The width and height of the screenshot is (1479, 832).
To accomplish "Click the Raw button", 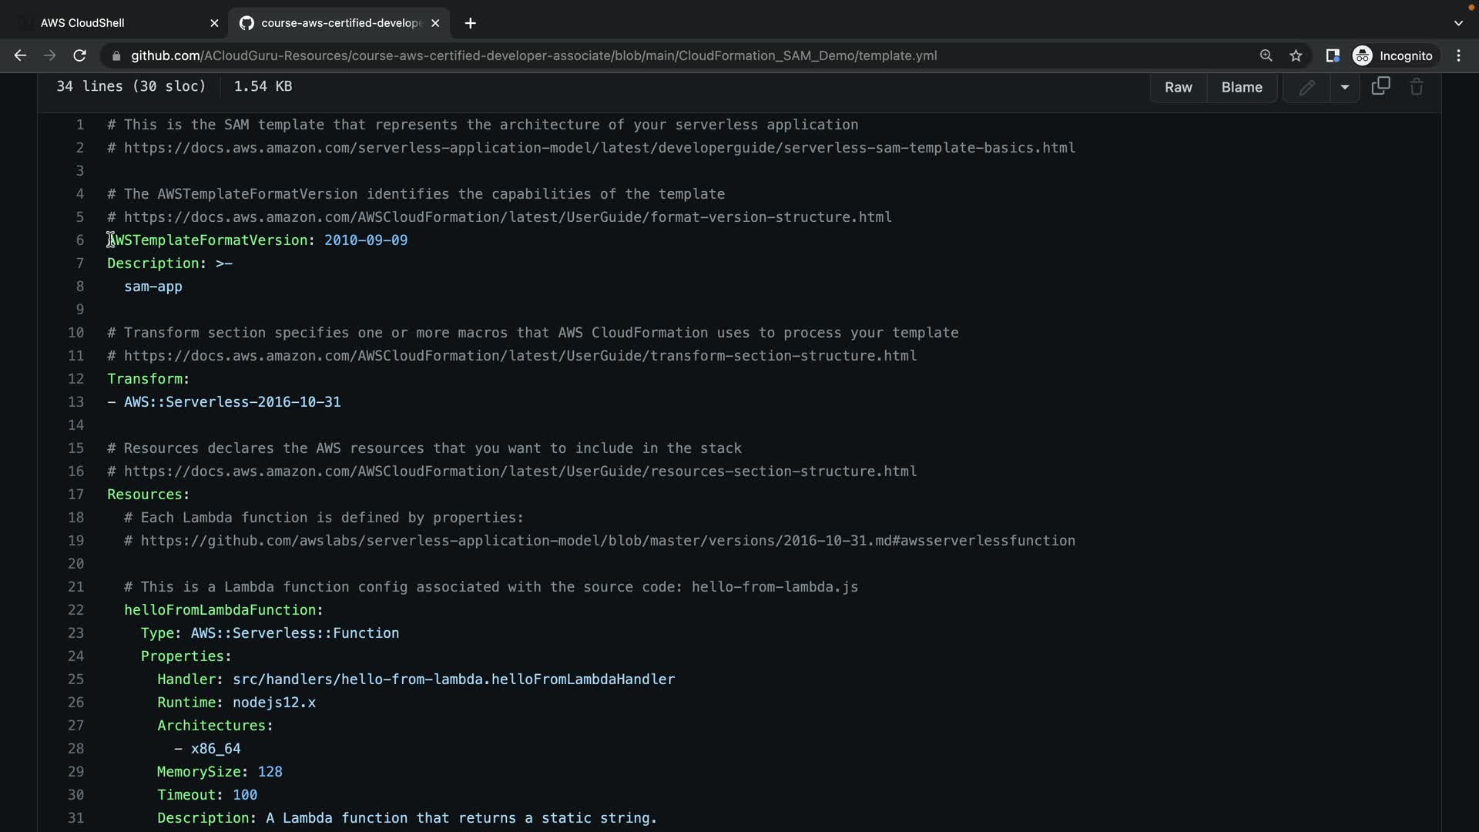I will (1178, 87).
